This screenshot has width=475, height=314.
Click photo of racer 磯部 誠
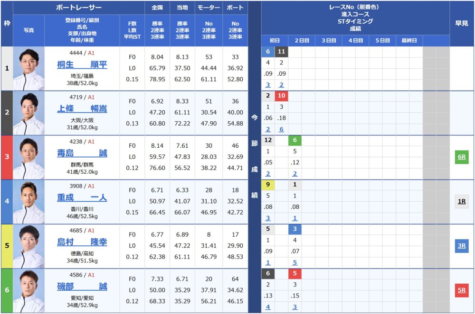(x=29, y=290)
